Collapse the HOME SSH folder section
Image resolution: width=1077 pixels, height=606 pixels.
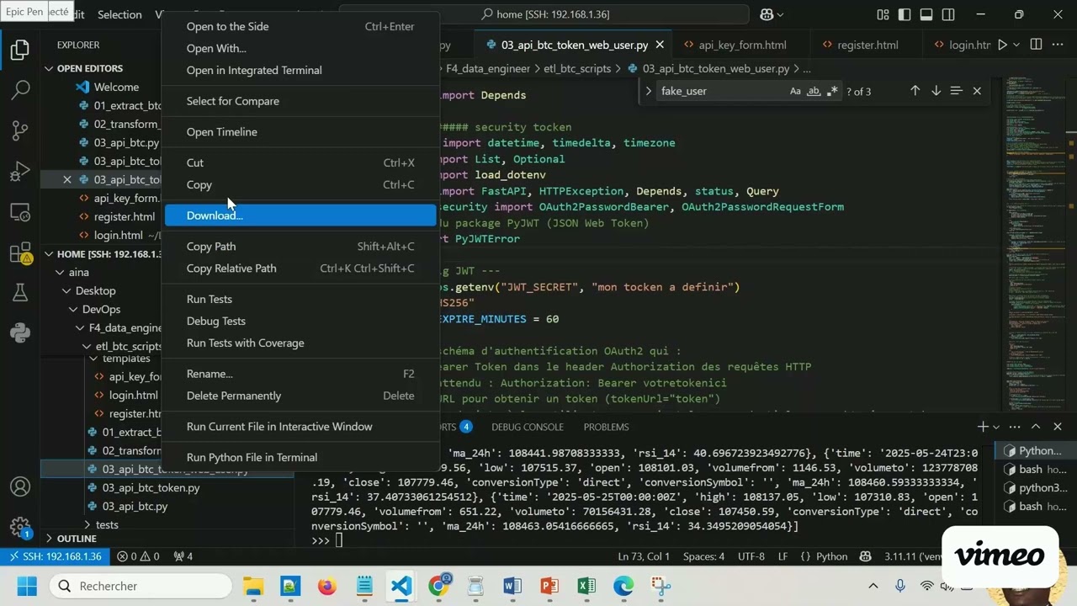click(101, 253)
